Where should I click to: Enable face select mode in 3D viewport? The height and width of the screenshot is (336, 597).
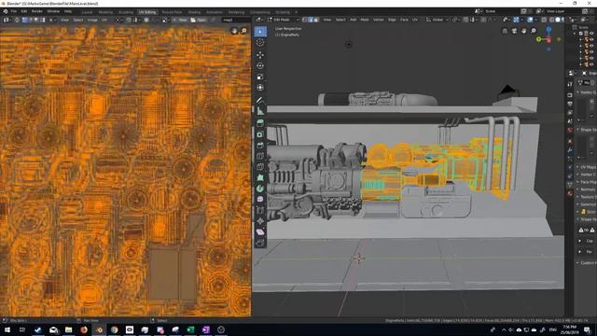pos(316,20)
